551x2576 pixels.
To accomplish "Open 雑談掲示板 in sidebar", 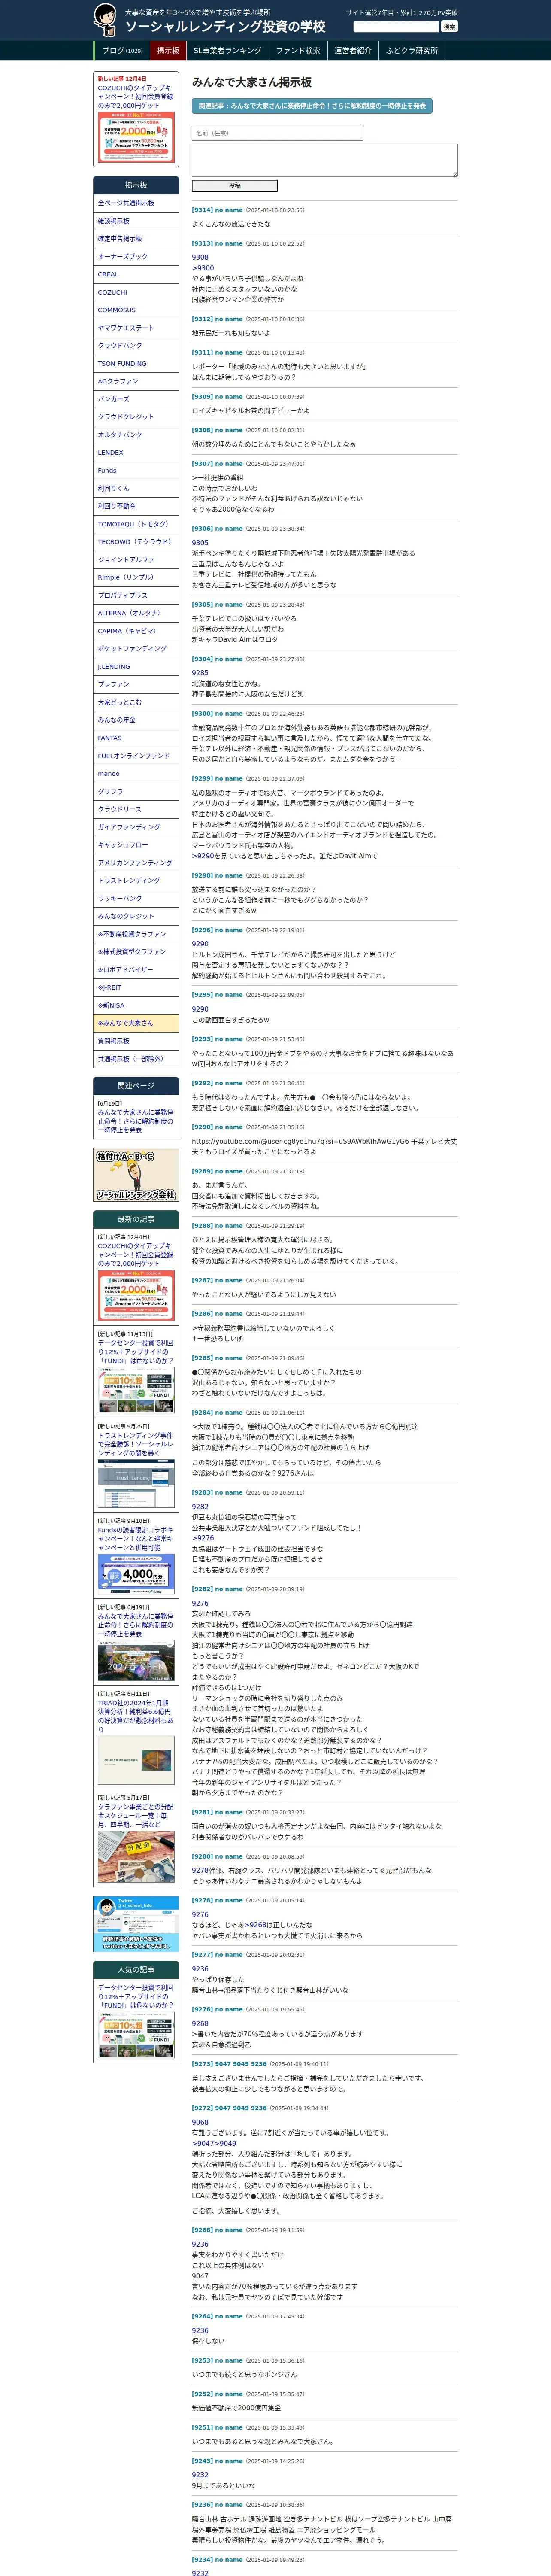I will pos(136,221).
